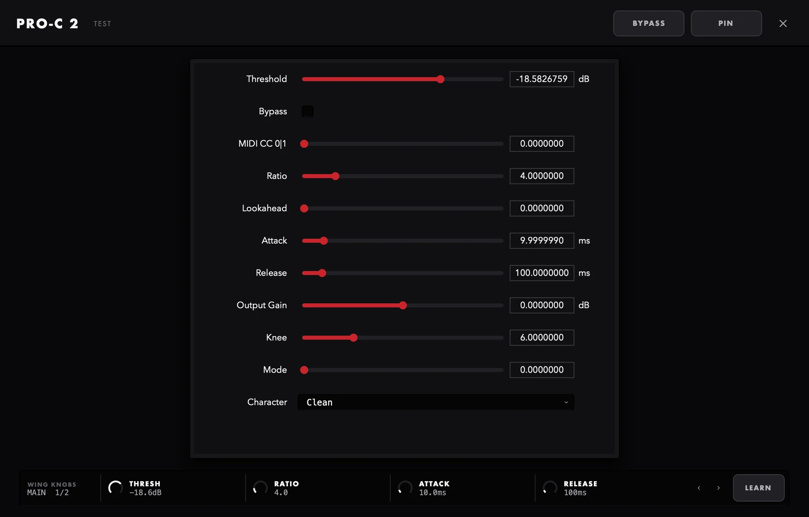Click the Mode value field
The image size is (809, 517).
(542, 370)
